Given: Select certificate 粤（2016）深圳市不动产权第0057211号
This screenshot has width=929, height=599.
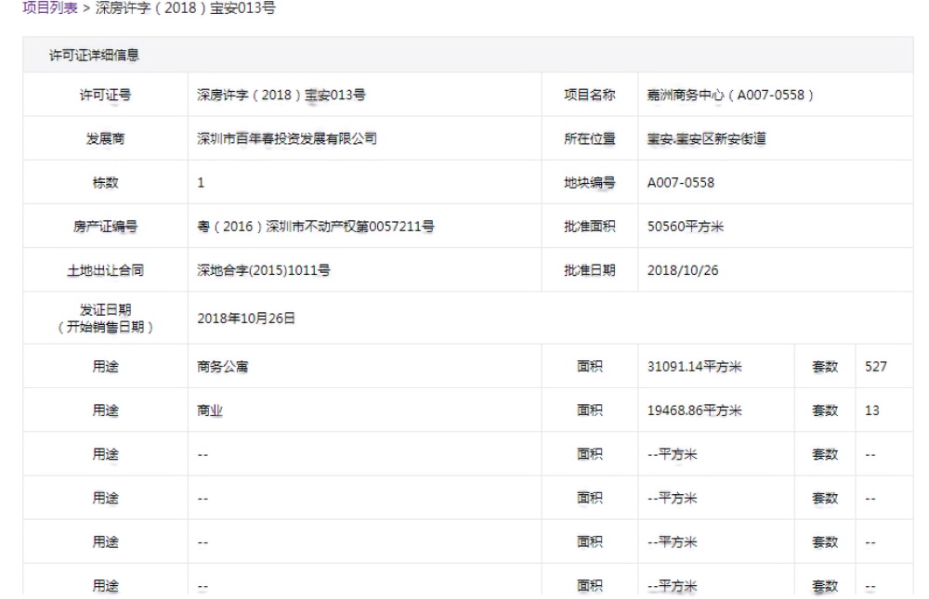Looking at the screenshot, I should click(x=316, y=227).
